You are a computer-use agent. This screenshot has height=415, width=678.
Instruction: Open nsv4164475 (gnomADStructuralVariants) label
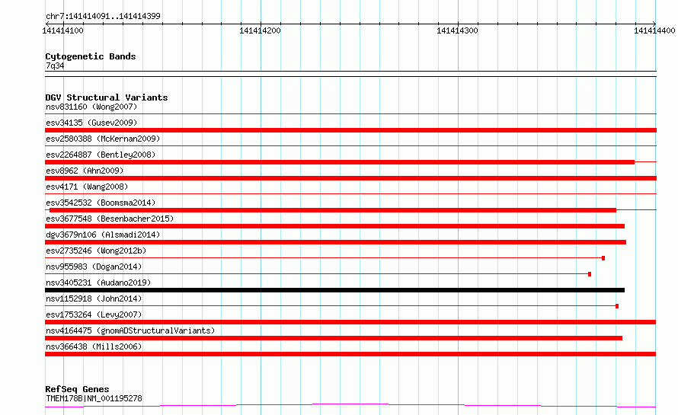pos(130,330)
